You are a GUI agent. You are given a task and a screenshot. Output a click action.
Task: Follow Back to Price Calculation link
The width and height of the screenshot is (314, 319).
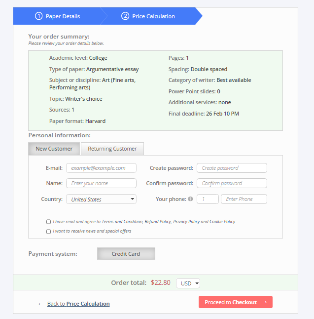coord(78,304)
